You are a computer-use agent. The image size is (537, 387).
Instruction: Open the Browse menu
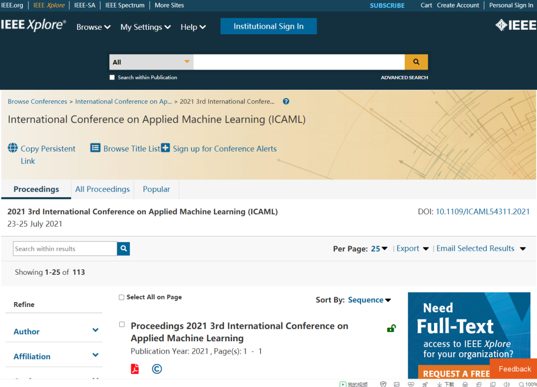[x=93, y=27]
